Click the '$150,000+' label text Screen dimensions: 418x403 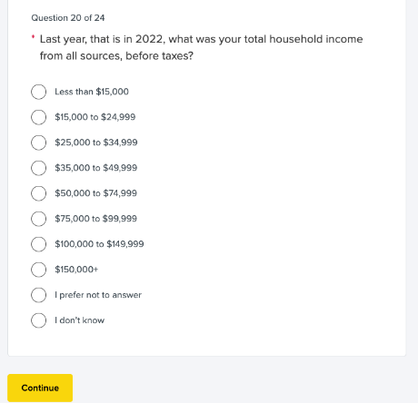point(76,270)
